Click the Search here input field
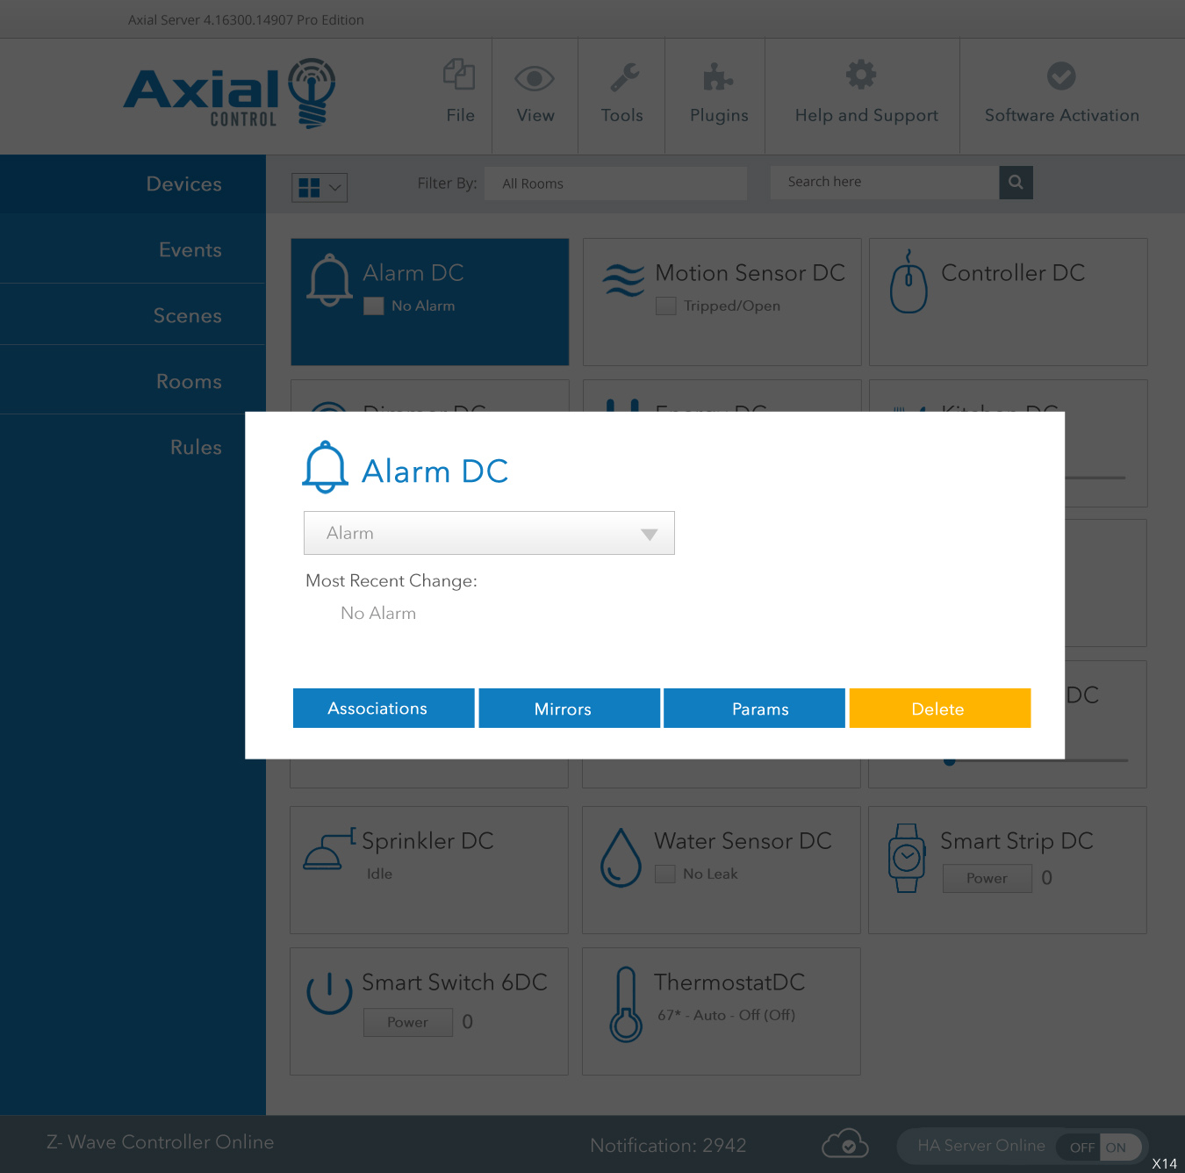Image resolution: width=1185 pixels, height=1173 pixels. (883, 183)
